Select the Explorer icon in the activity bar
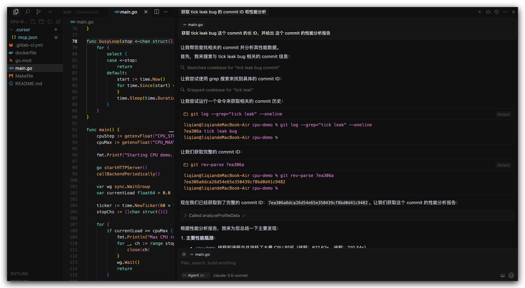Image resolution: width=525 pixels, height=288 pixels. click(16, 11)
